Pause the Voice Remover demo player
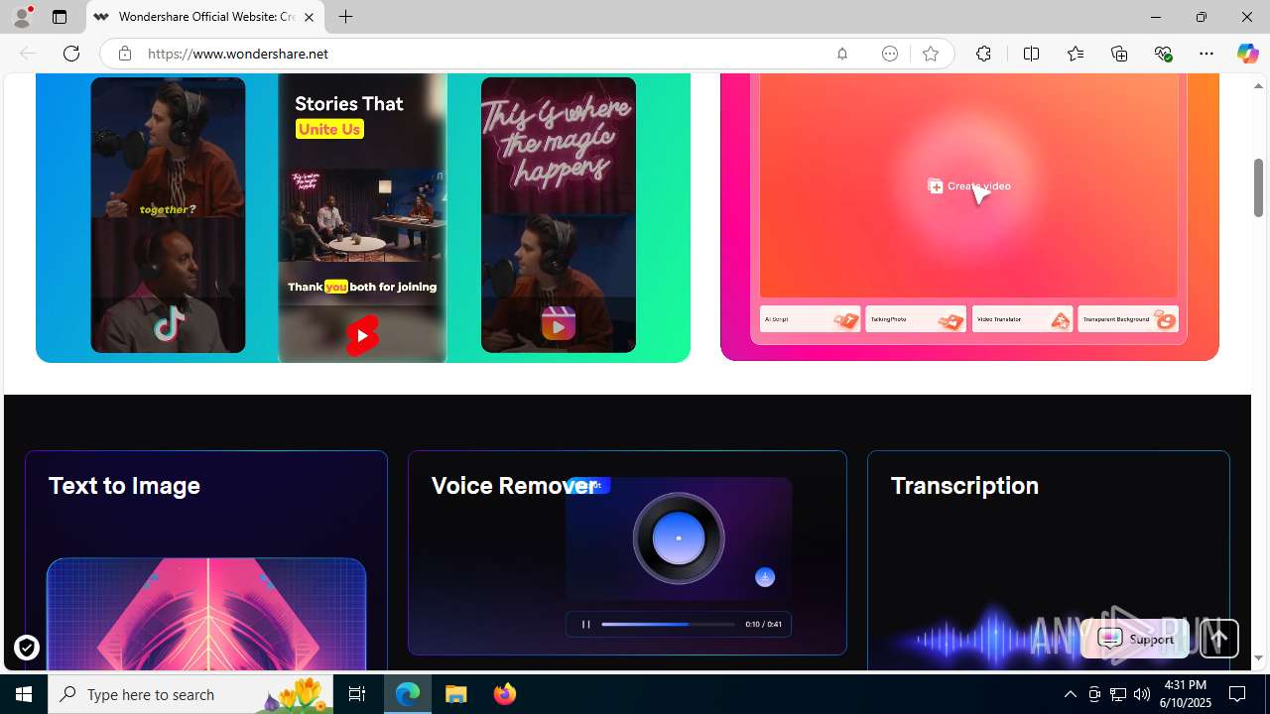The image size is (1270, 714). point(585,624)
